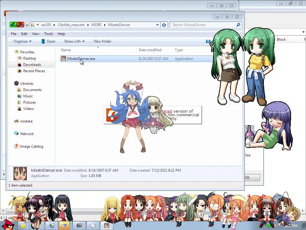This screenshot has width=306, height=230.
Task: Click the Recent Places icon
Action: [19, 71]
